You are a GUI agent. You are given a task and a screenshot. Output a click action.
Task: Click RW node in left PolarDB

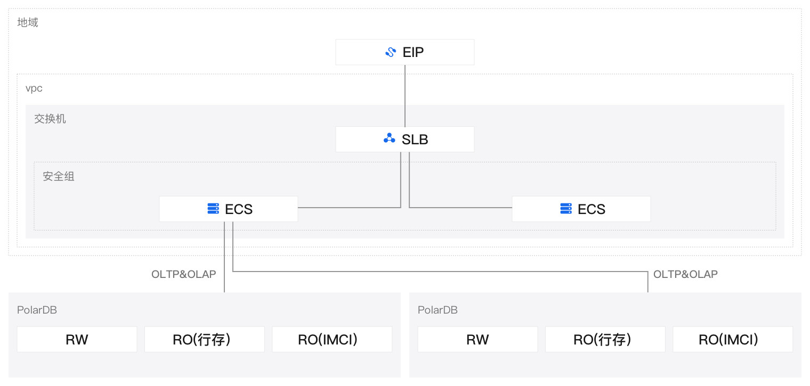point(77,340)
